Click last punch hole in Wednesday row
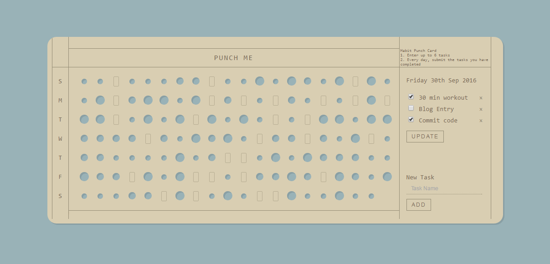The image size is (550, 264). (387, 139)
